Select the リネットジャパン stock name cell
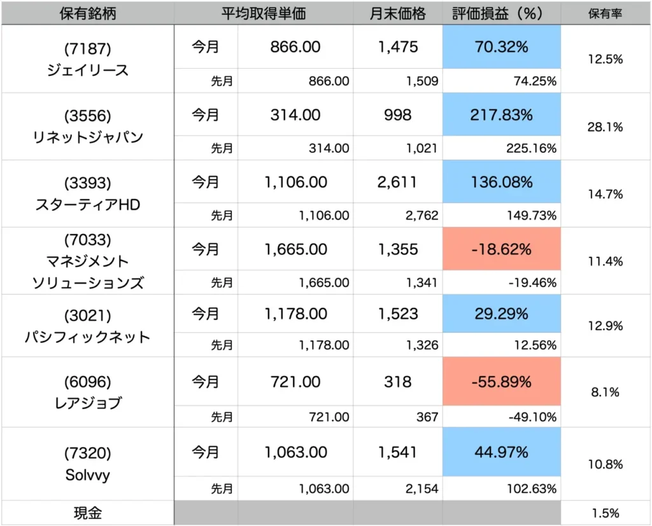 [87, 126]
